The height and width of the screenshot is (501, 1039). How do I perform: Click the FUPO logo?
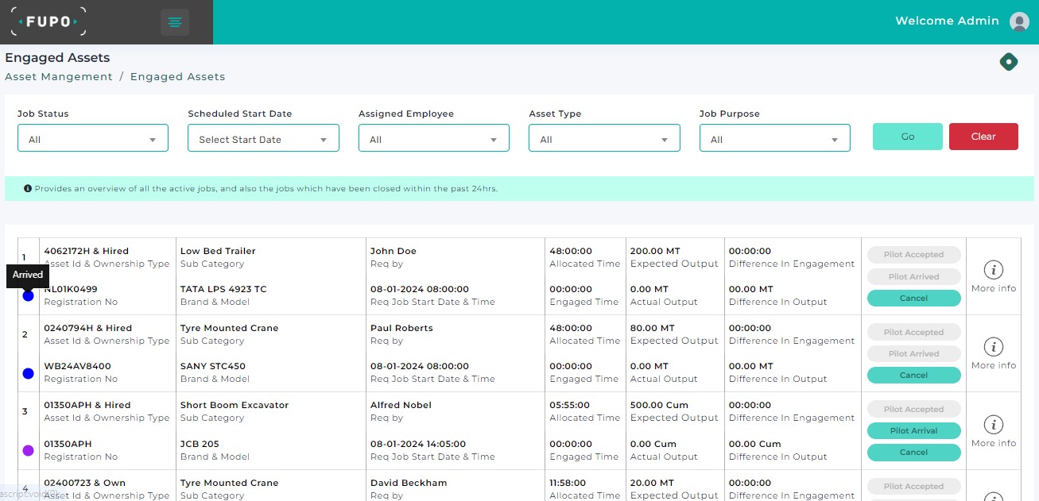pyautogui.click(x=48, y=21)
